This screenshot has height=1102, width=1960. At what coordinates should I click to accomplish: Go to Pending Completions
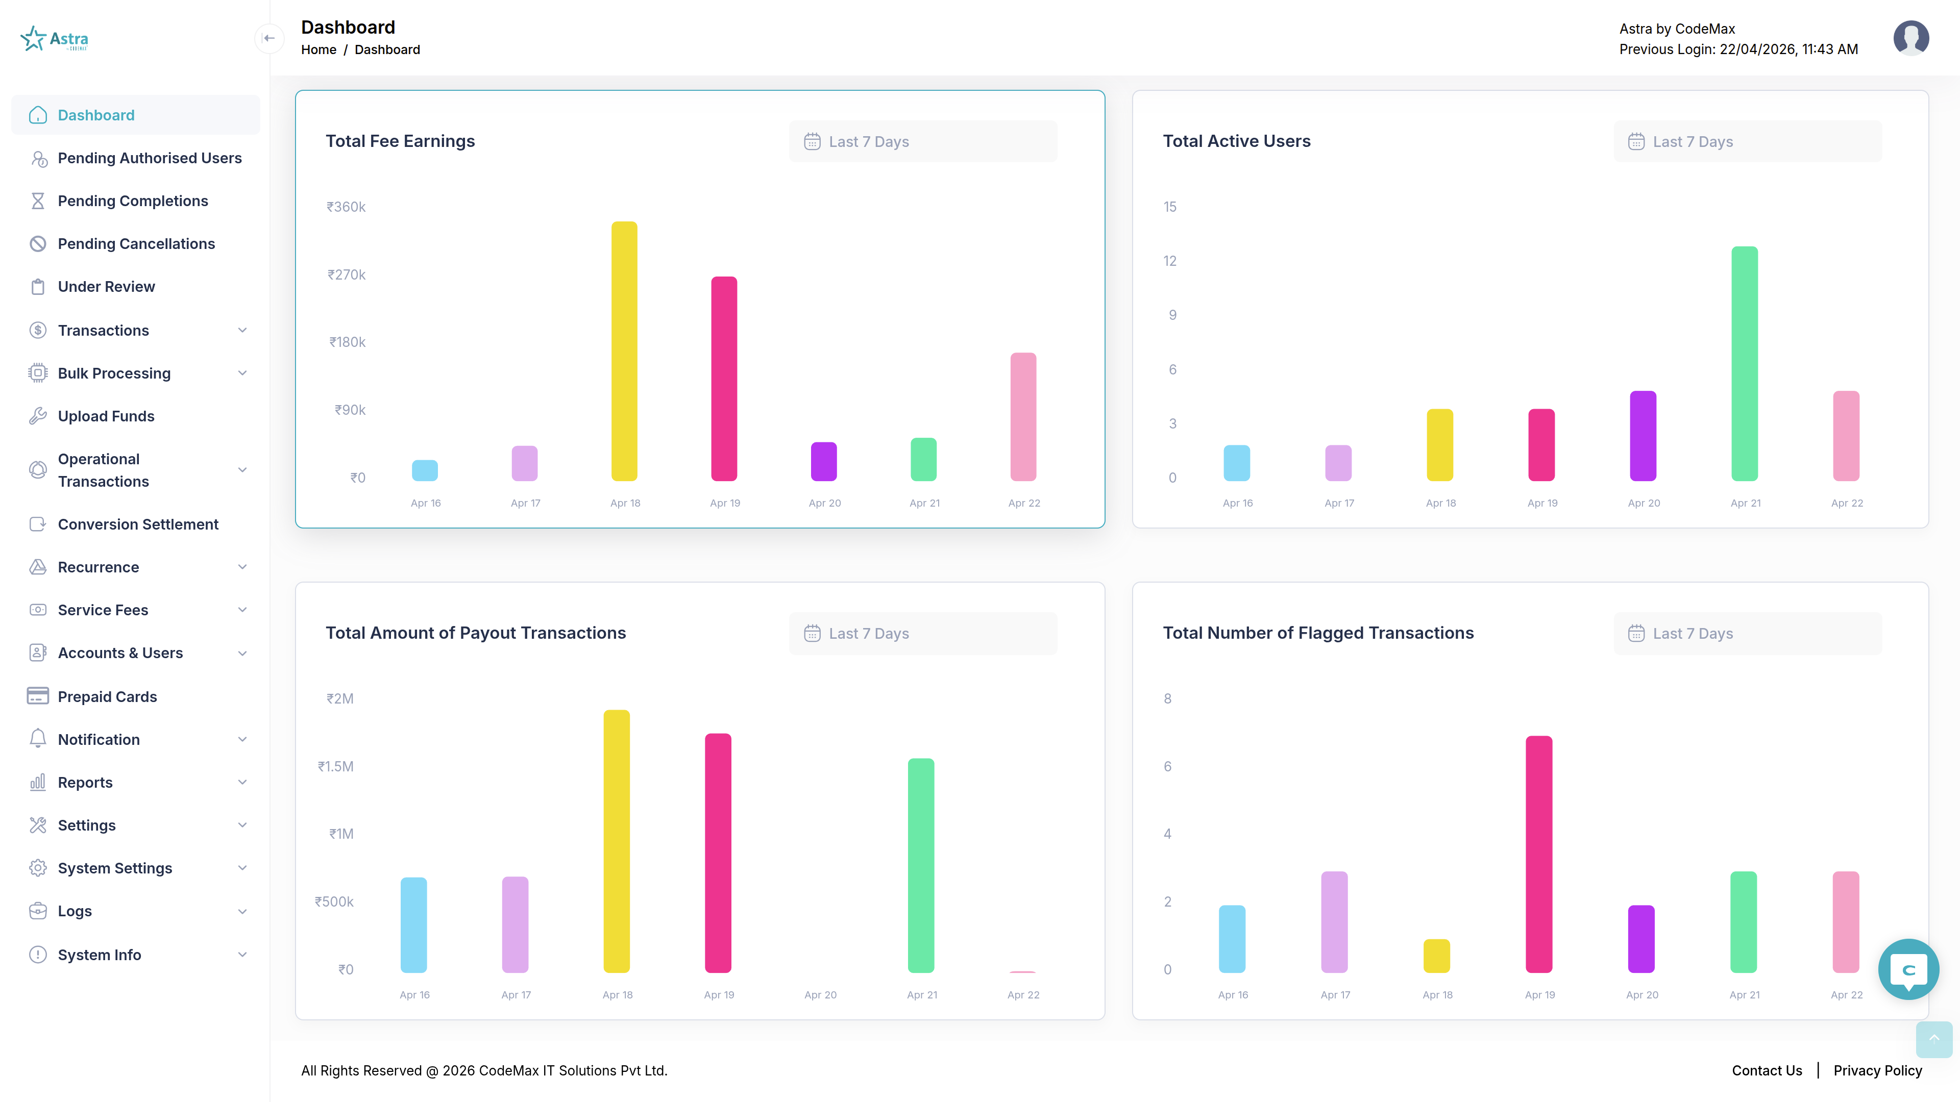135,201
